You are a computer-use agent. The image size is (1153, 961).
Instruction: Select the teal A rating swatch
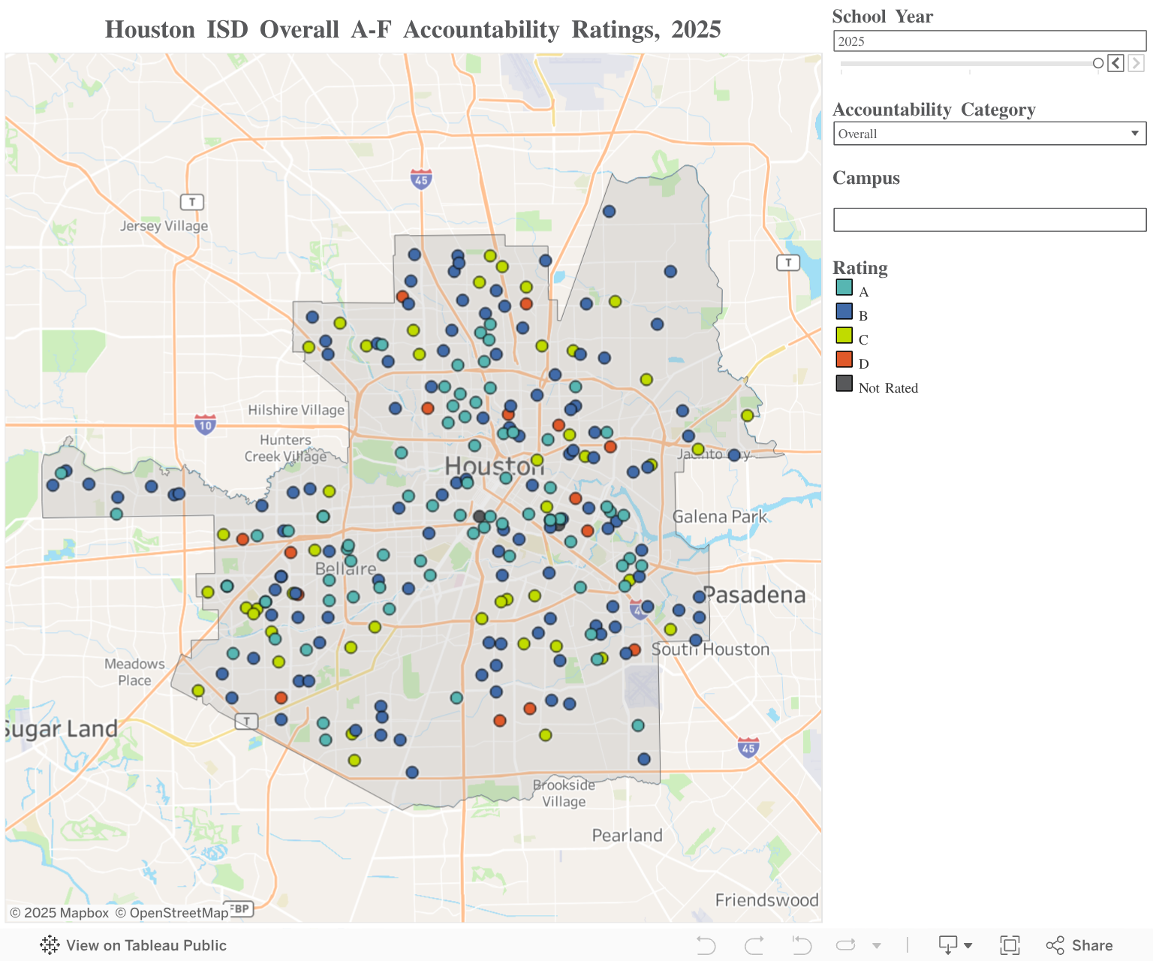click(844, 288)
